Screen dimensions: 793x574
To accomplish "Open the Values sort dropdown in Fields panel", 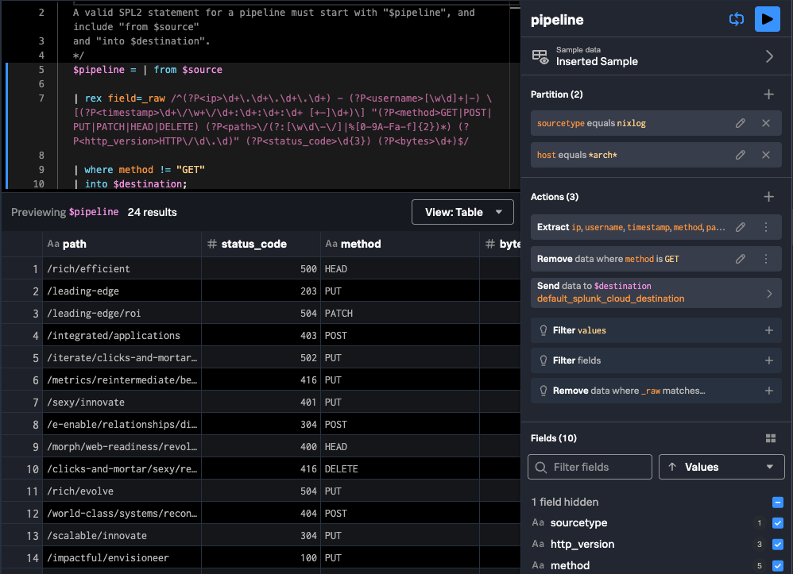I will (721, 467).
